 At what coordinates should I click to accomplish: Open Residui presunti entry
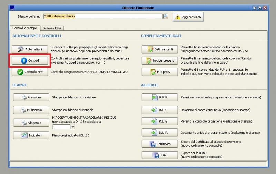click(x=160, y=60)
